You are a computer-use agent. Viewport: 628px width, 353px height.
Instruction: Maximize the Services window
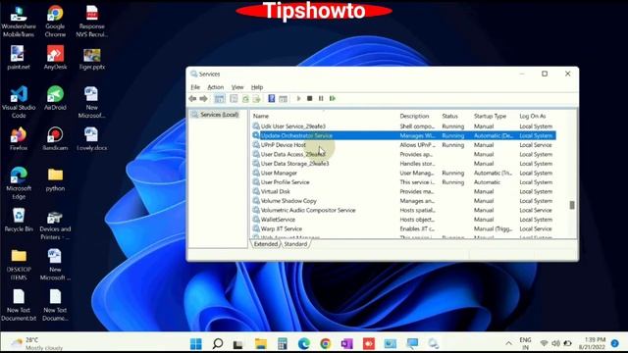coord(545,74)
